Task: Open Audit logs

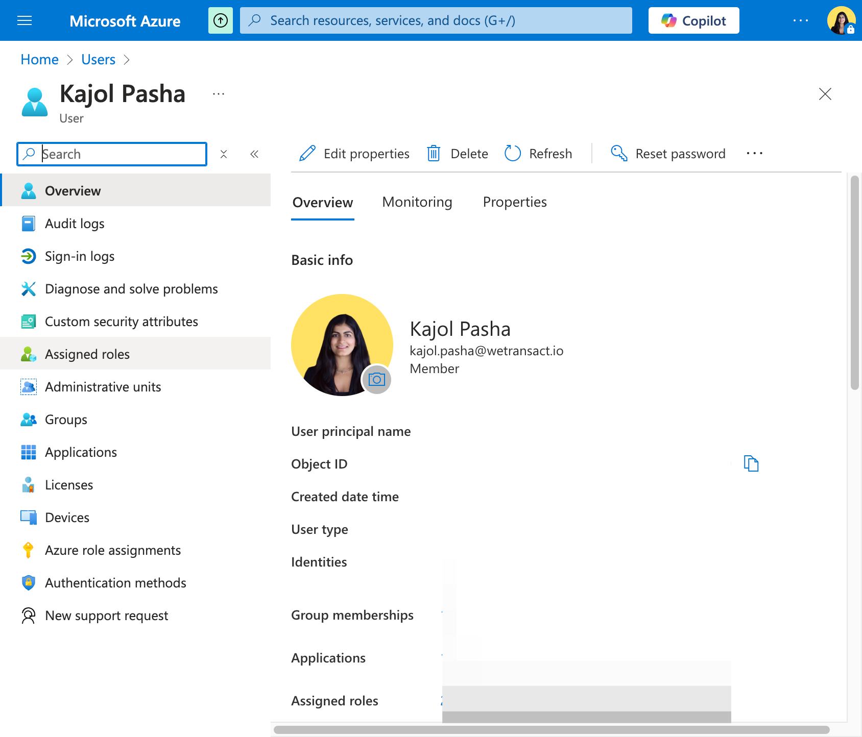Action: click(135, 223)
